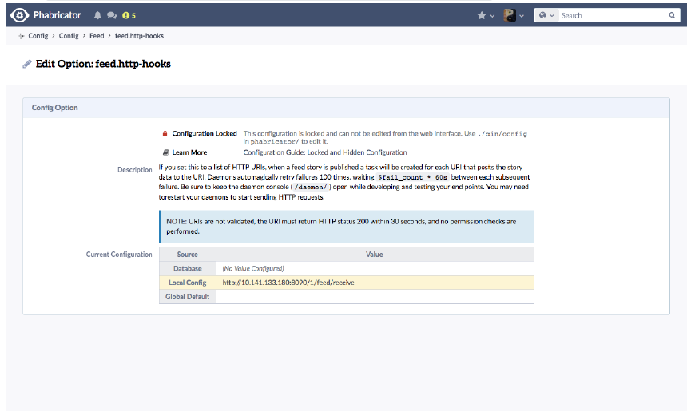This screenshot has width=691, height=411.
Task: Click the red lock icon
Action: click(165, 133)
